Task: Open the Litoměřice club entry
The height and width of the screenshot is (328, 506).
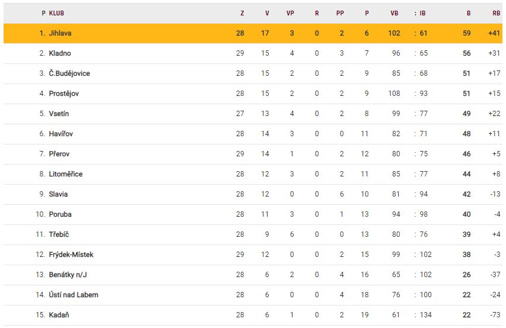Action: (x=66, y=174)
